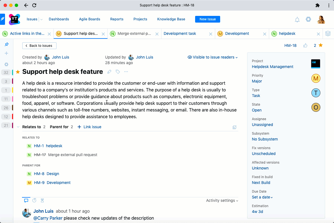
Task: Open the three-dot menu beside the issue title
Action: pyautogui.click(x=126, y=72)
